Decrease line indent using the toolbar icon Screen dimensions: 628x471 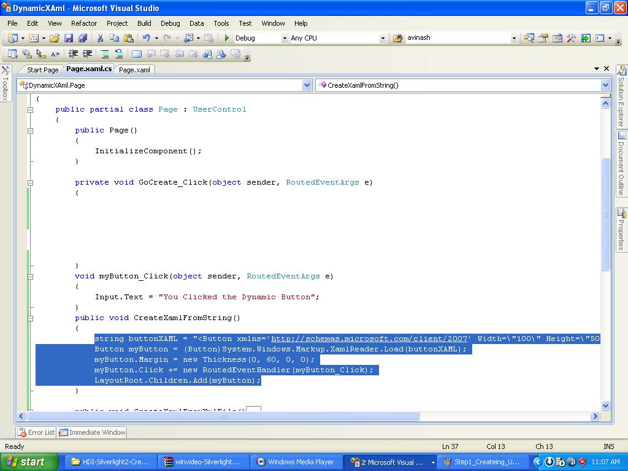pyautogui.click(x=73, y=54)
